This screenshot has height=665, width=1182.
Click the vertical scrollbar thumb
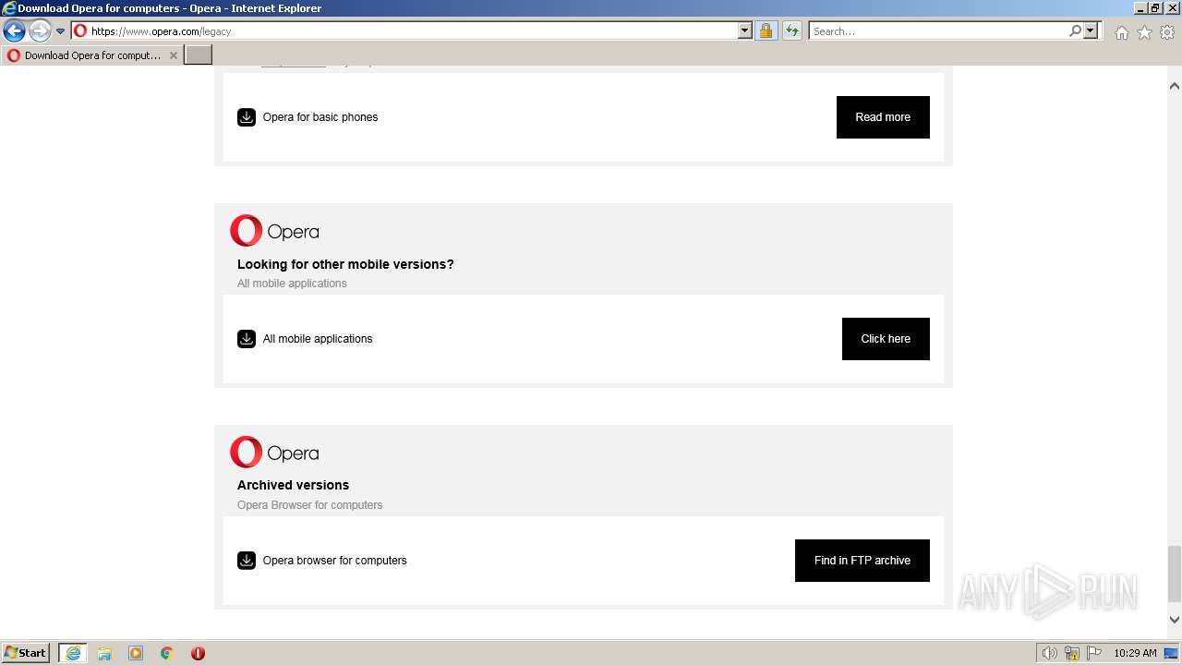point(1175,573)
